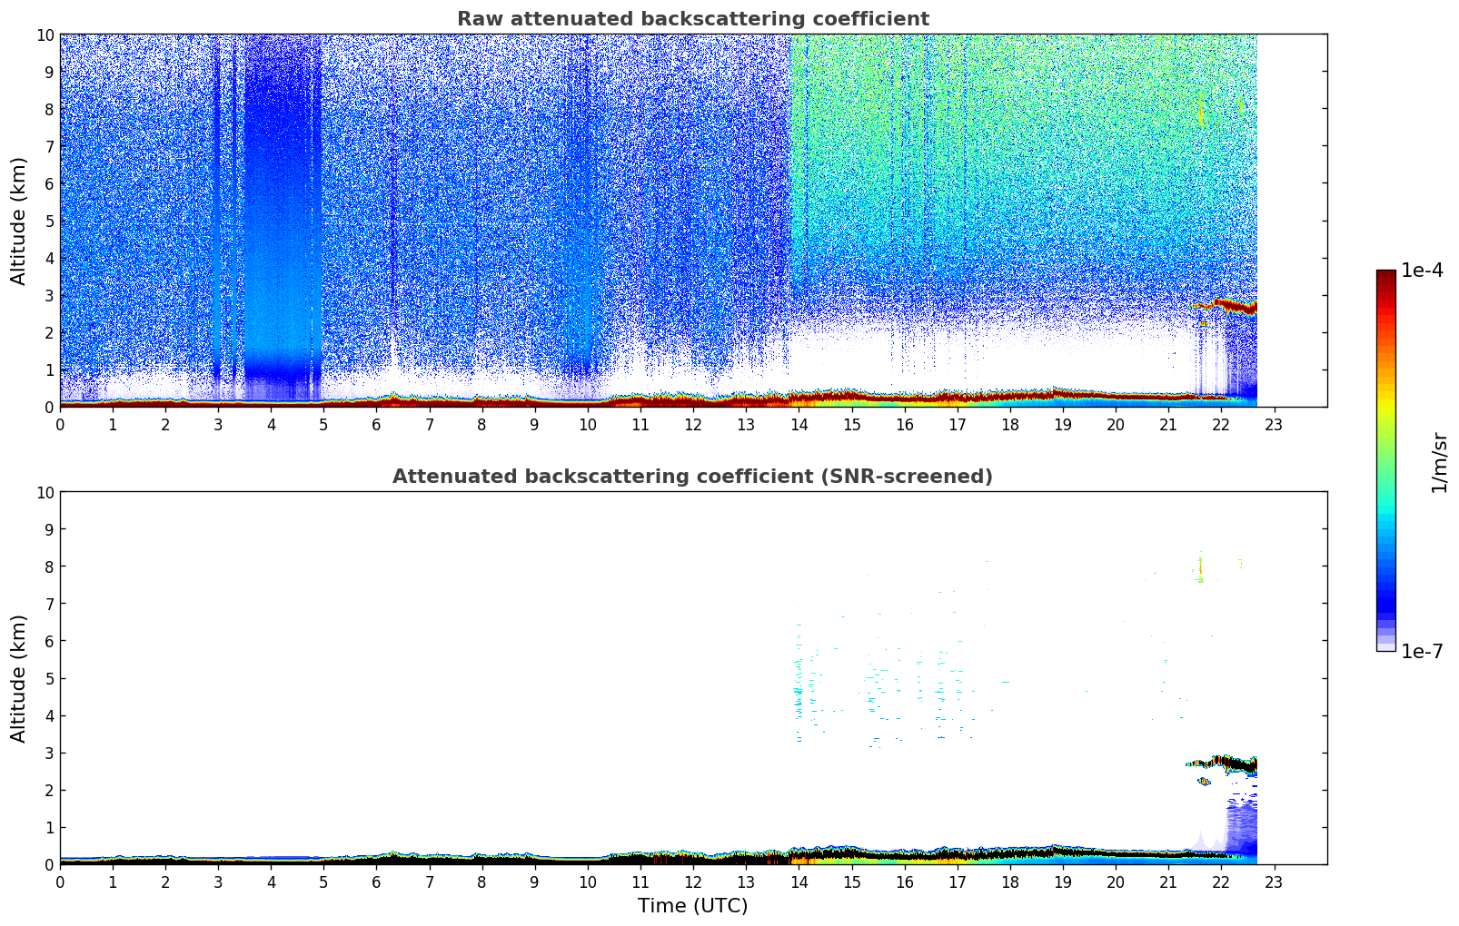Click the '23' time tick under the raw plot
The height and width of the screenshot is (926, 1459).
pyautogui.click(x=1274, y=425)
